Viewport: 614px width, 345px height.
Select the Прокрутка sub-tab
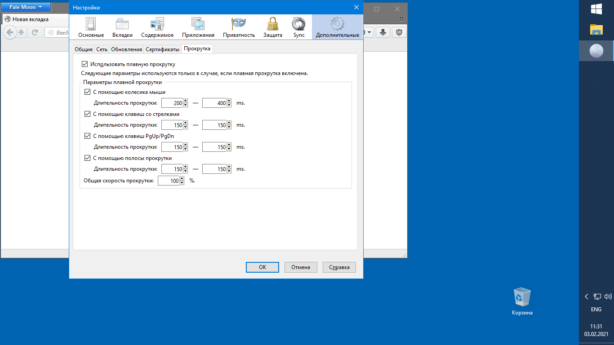point(197,49)
